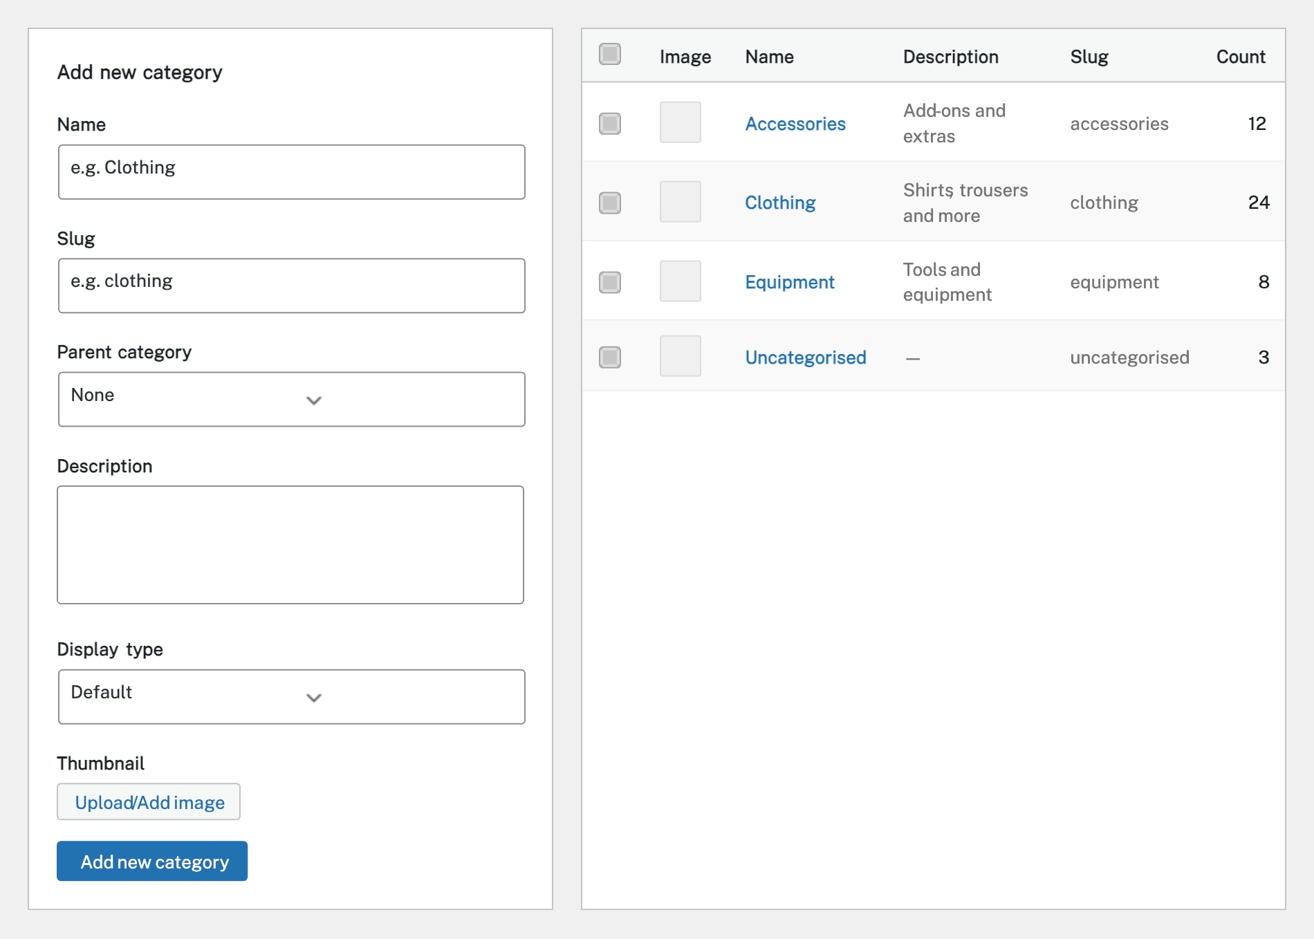Click the 'Add-ons and extras' description
1314x939 pixels.
pyautogui.click(x=954, y=123)
